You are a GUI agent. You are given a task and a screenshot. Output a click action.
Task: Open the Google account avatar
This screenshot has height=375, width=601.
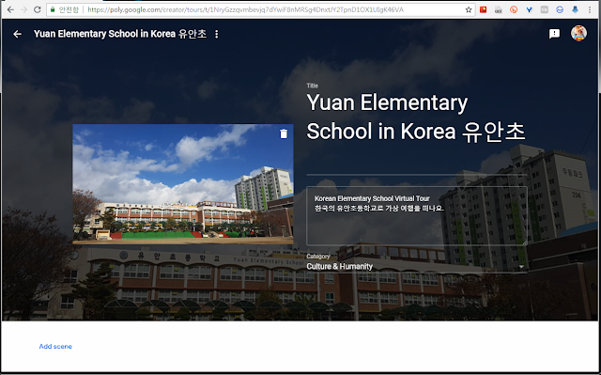click(578, 33)
